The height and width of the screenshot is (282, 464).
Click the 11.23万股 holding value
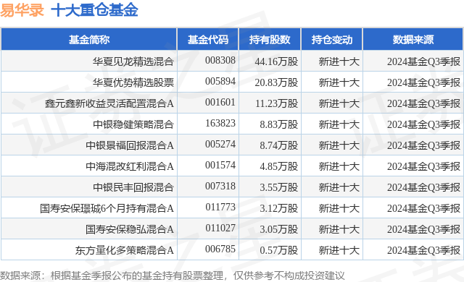tap(276, 103)
